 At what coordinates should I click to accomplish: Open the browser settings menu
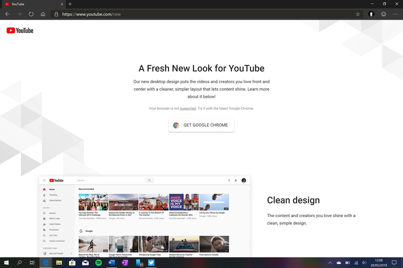(395, 14)
